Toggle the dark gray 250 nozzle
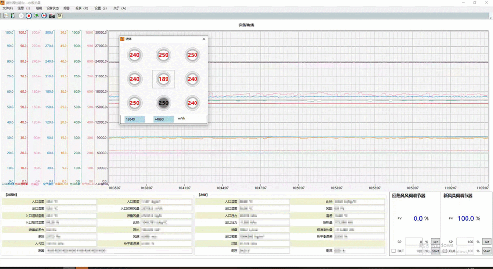The width and height of the screenshot is (493, 269). pos(164,102)
